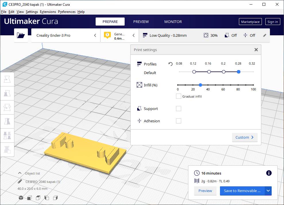Select the Move tool in sidebar

coord(7,79)
